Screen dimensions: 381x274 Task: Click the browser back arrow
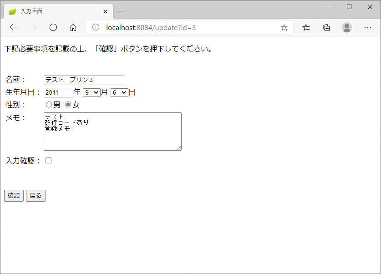pos(13,27)
